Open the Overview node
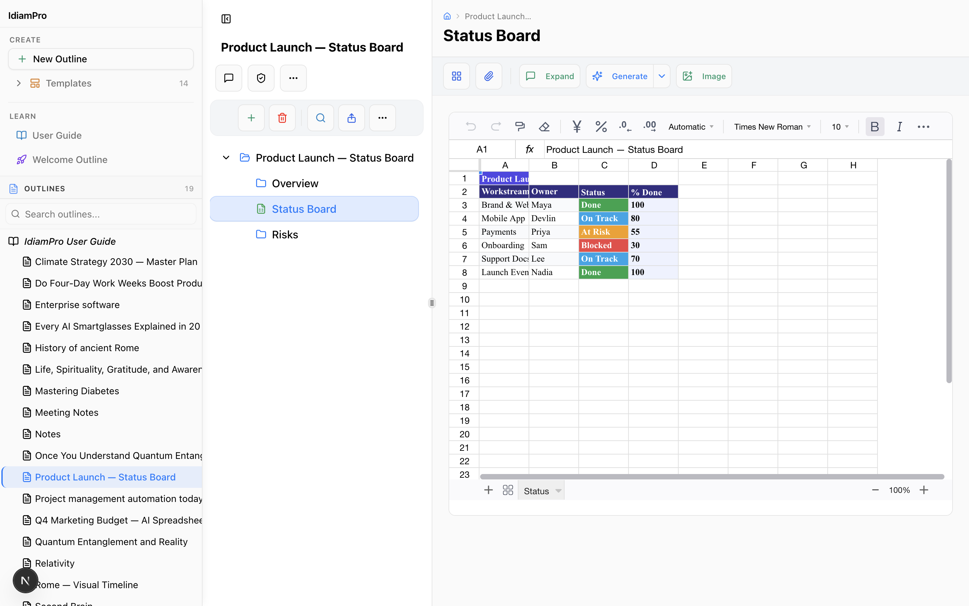The width and height of the screenshot is (969, 606). [295, 183]
